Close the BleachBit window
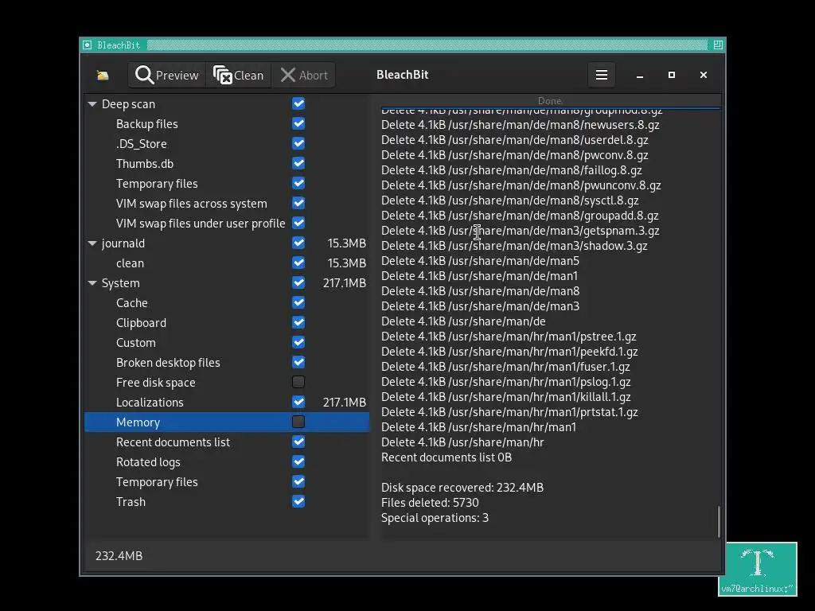815x611 pixels. point(704,75)
